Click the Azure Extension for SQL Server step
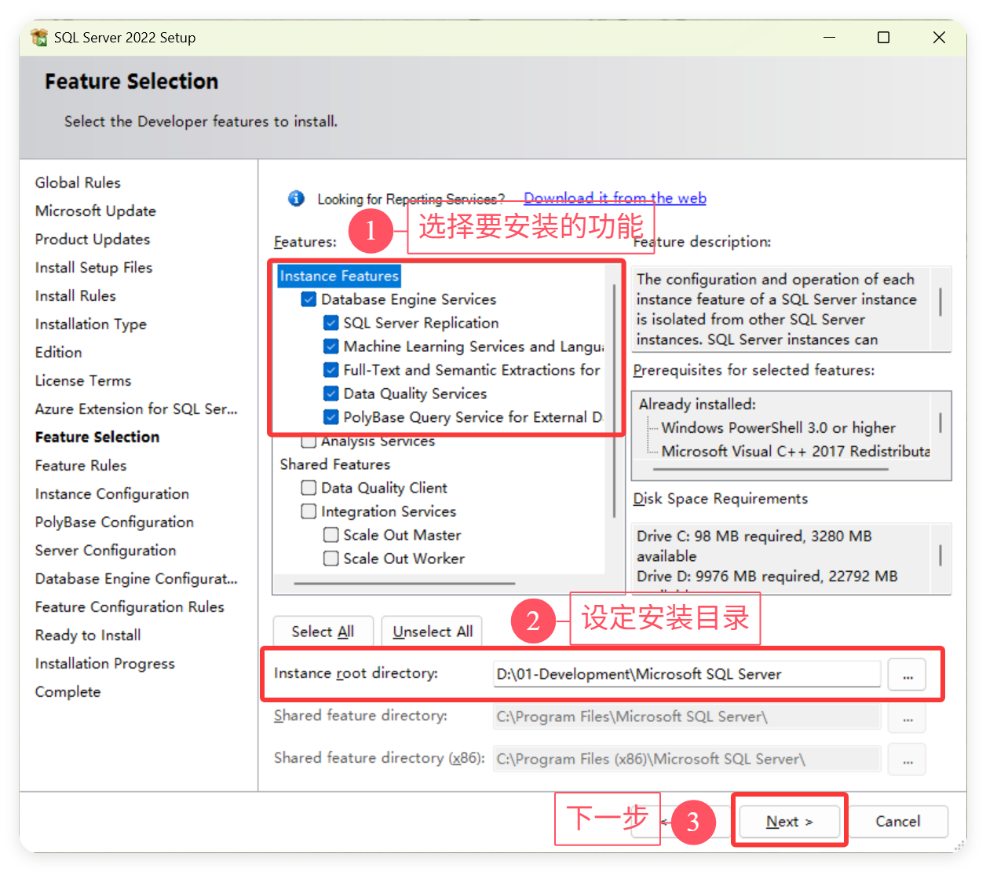Image resolution: width=986 pixels, height=872 pixels. pyautogui.click(x=136, y=409)
